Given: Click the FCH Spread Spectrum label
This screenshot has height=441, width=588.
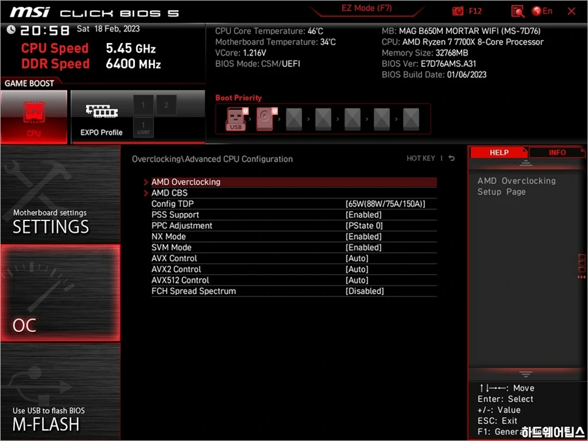Looking at the screenshot, I should 194,291.
